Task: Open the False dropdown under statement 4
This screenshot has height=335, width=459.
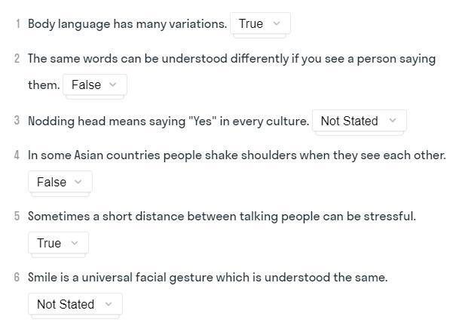Action: coord(60,182)
